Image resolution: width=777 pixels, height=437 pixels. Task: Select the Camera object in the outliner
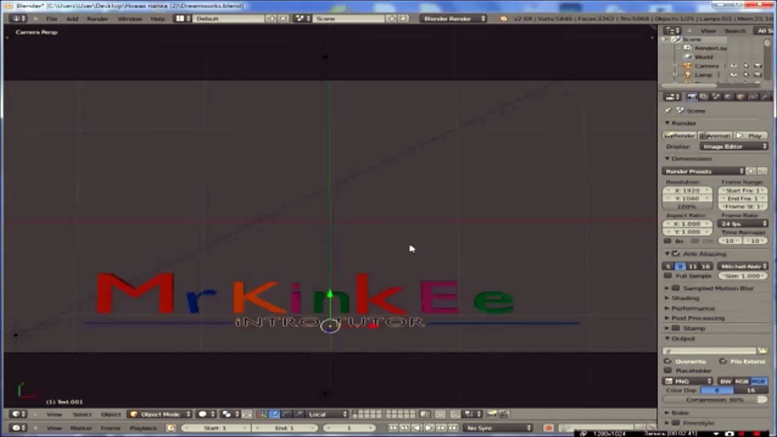click(x=707, y=66)
